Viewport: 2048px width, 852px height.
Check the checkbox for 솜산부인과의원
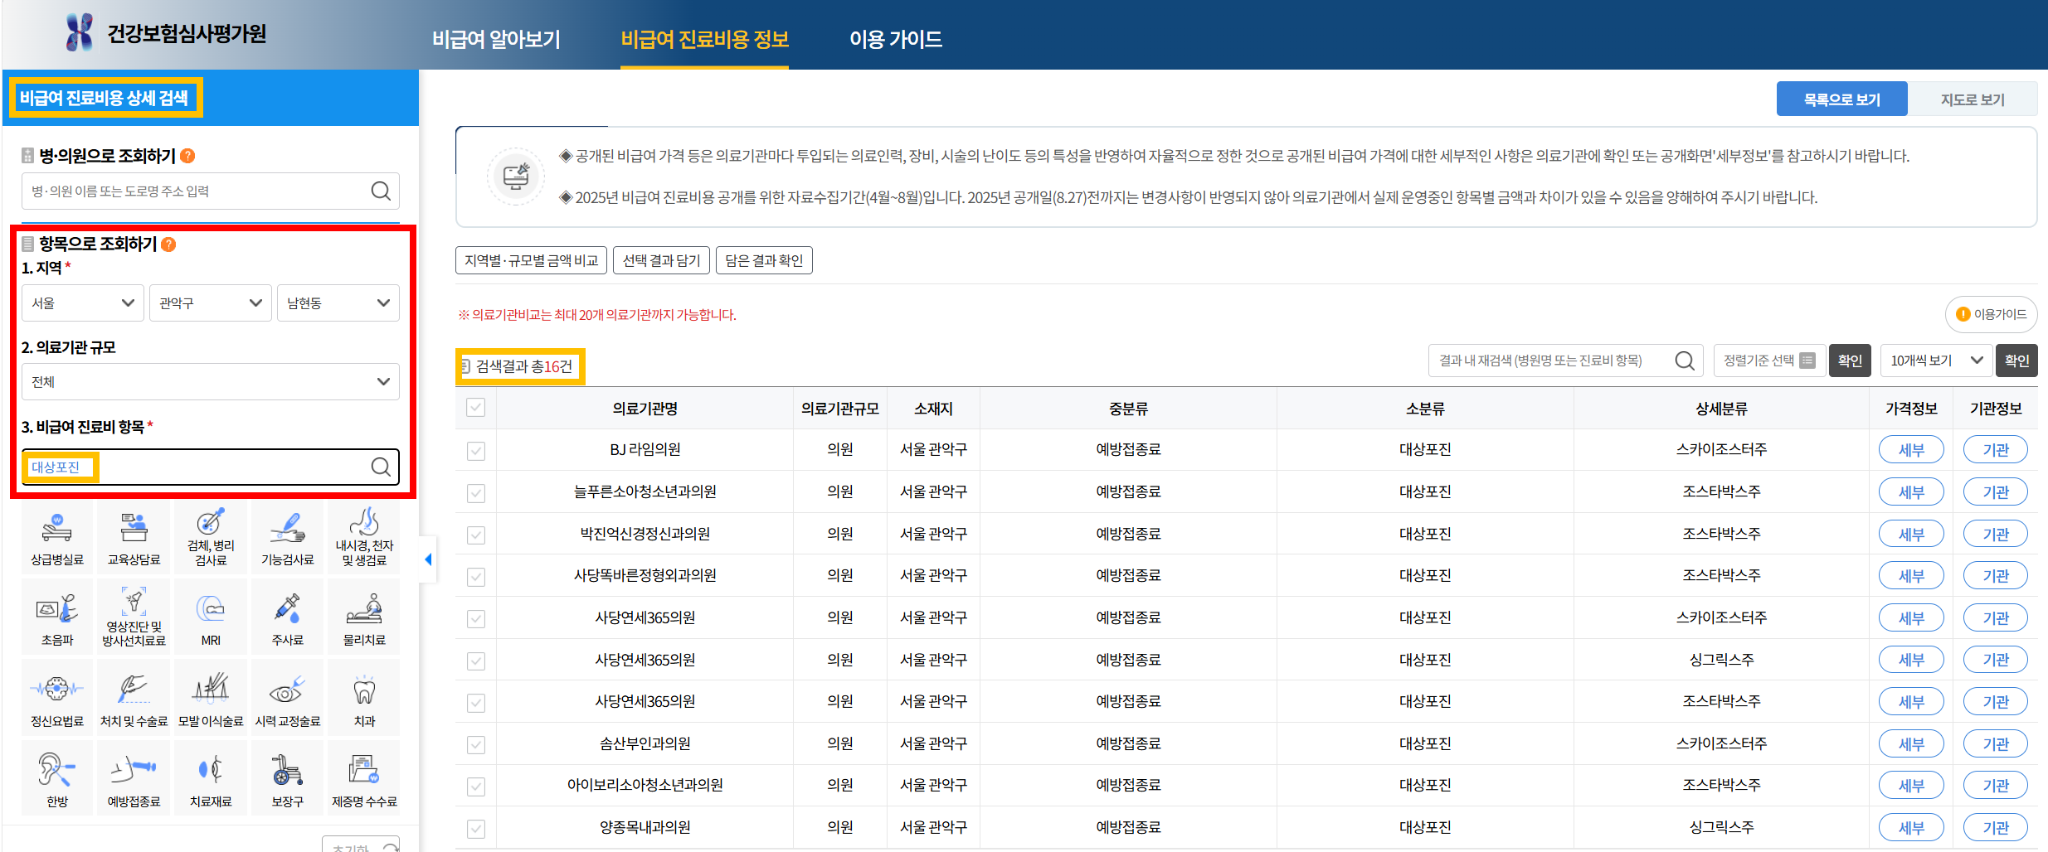coord(474,743)
